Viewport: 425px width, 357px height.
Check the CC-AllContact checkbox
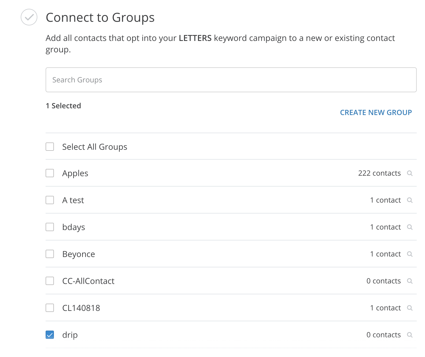point(50,281)
